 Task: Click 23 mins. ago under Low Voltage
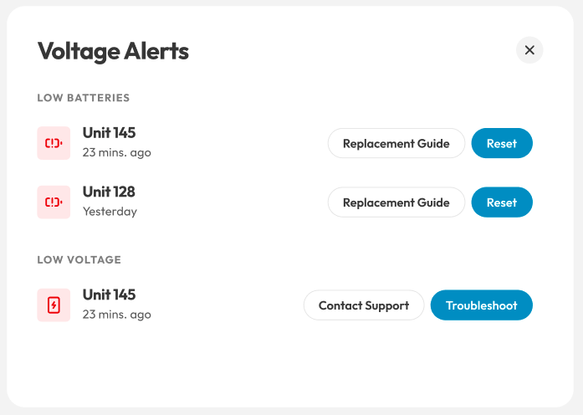pyautogui.click(x=117, y=315)
